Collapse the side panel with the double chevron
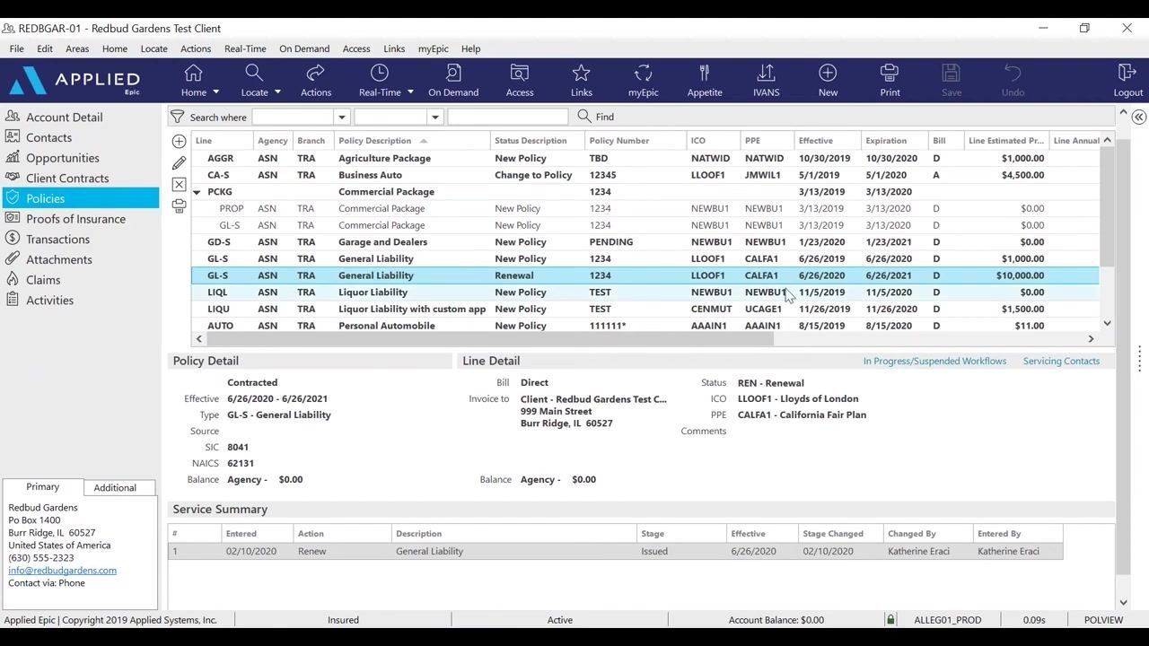Viewport: 1149px width, 646px height. pyautogui.click(x=1138, y=118)
